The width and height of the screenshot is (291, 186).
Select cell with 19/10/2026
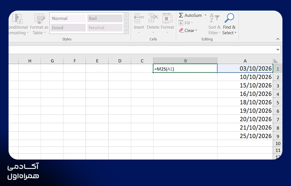pyautogui.click(x=245, y=111)
